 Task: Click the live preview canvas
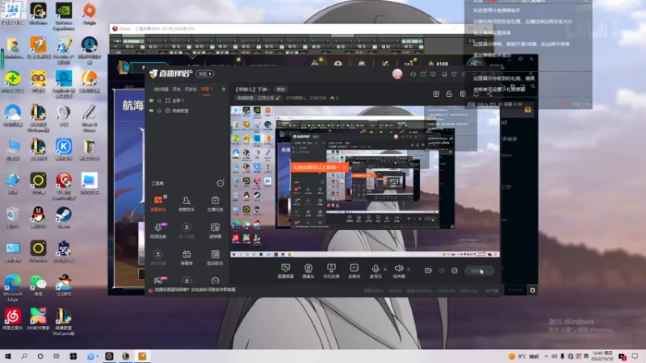click(x=365, y=181)
